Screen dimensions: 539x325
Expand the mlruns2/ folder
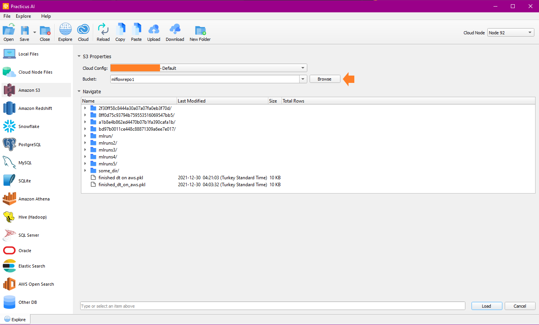85,143
